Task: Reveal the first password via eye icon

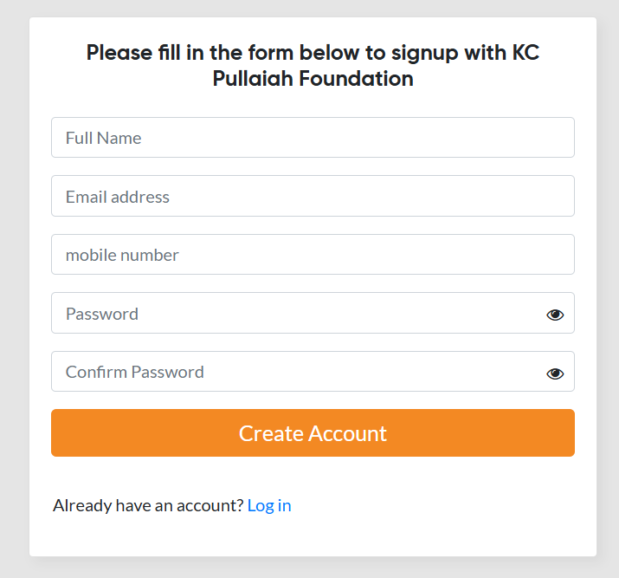Action: point(555,315)
